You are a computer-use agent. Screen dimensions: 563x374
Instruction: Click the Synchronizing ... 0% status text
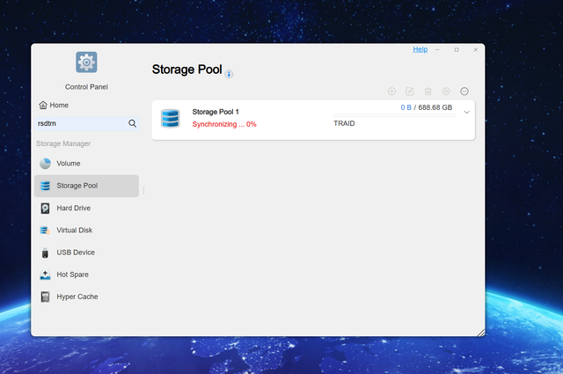(x=224, y=124)
